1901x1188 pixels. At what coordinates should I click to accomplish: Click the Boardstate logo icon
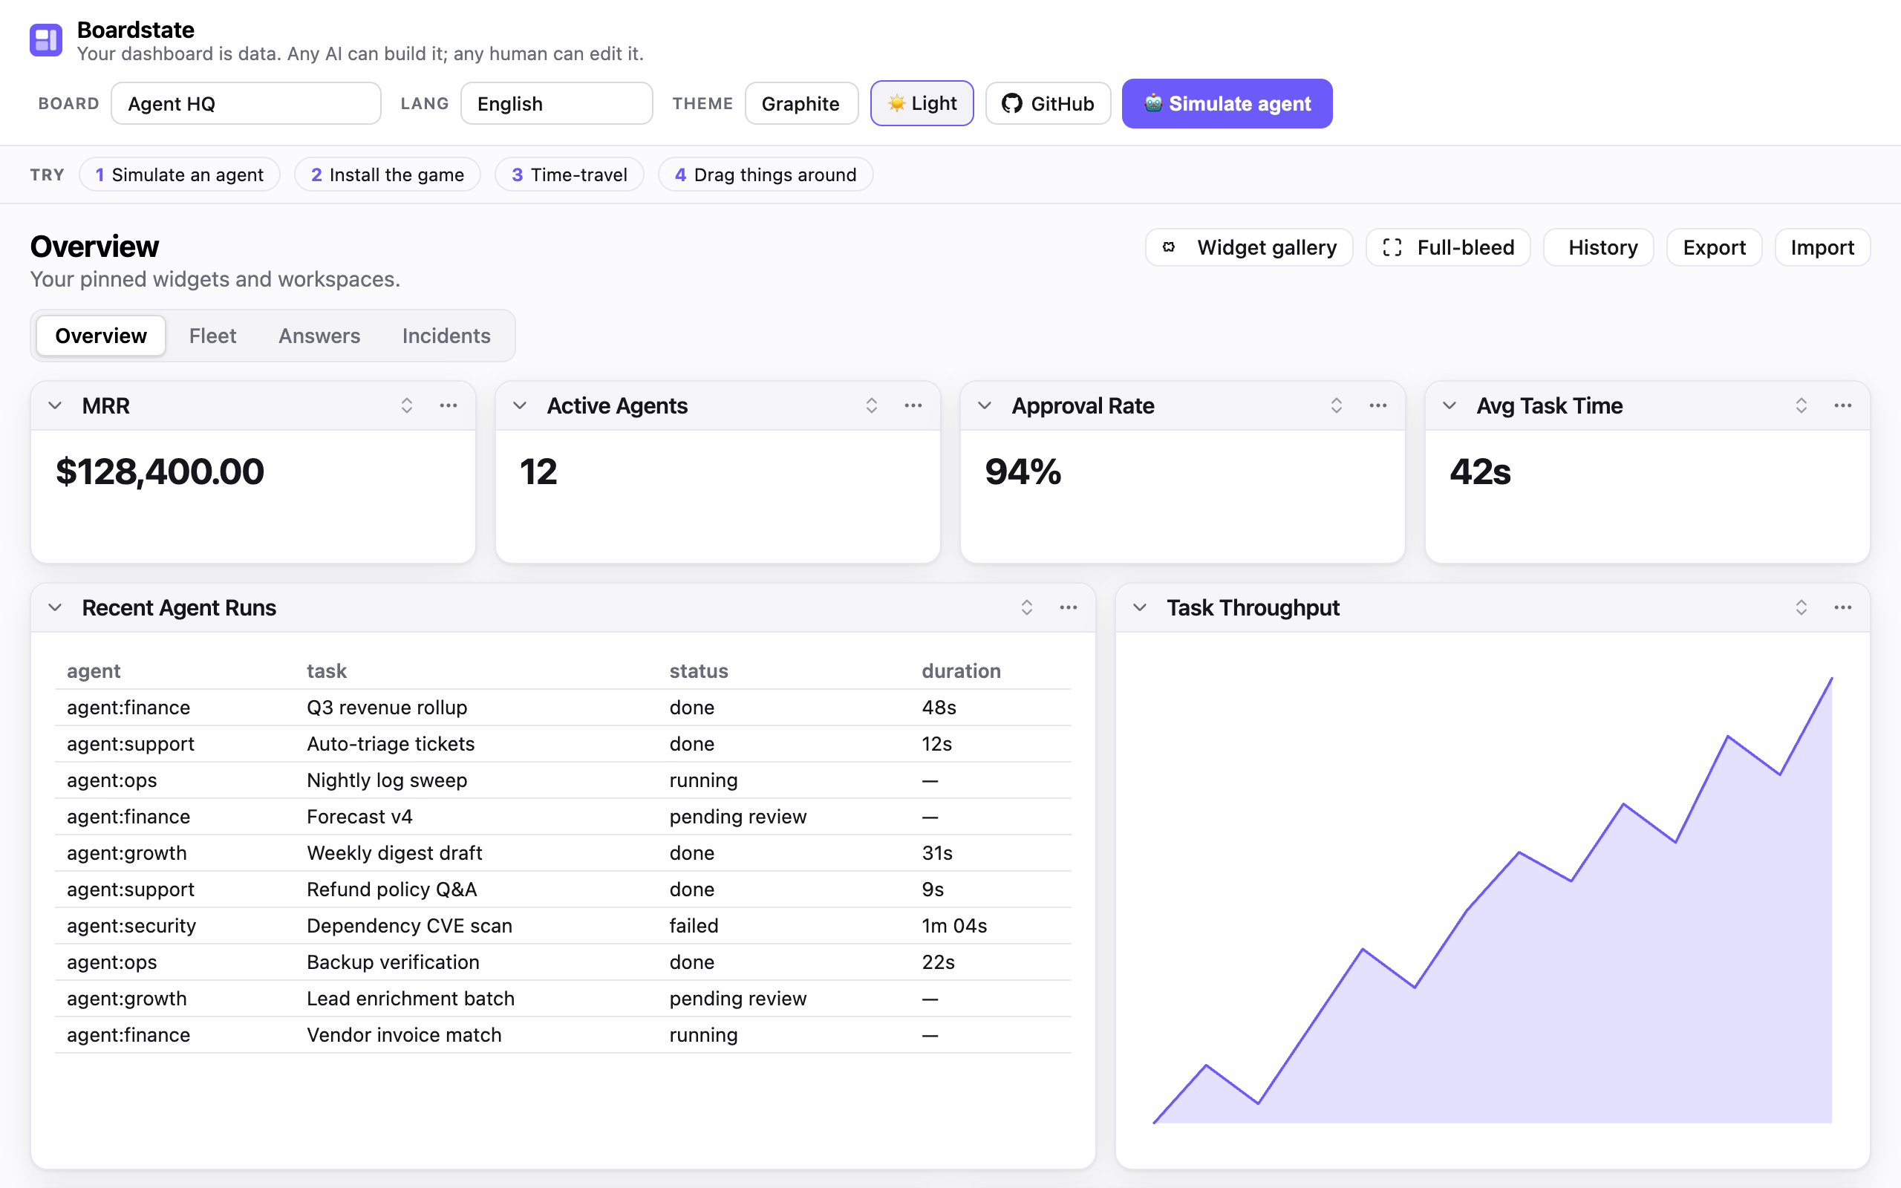pos(45,40)
